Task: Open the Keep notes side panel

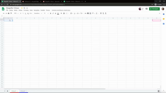Action: tap(164, 19)
